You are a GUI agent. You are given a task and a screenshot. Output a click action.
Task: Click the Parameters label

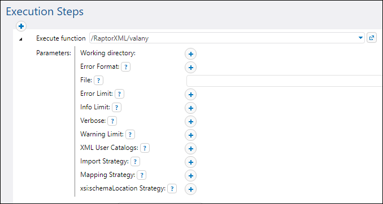coord(54,53)
